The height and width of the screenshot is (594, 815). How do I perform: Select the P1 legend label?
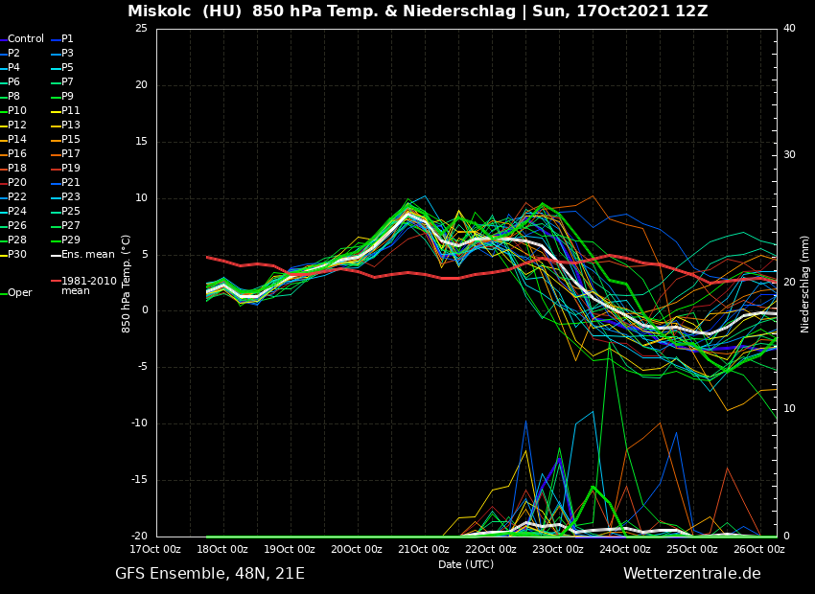(67, 39)
